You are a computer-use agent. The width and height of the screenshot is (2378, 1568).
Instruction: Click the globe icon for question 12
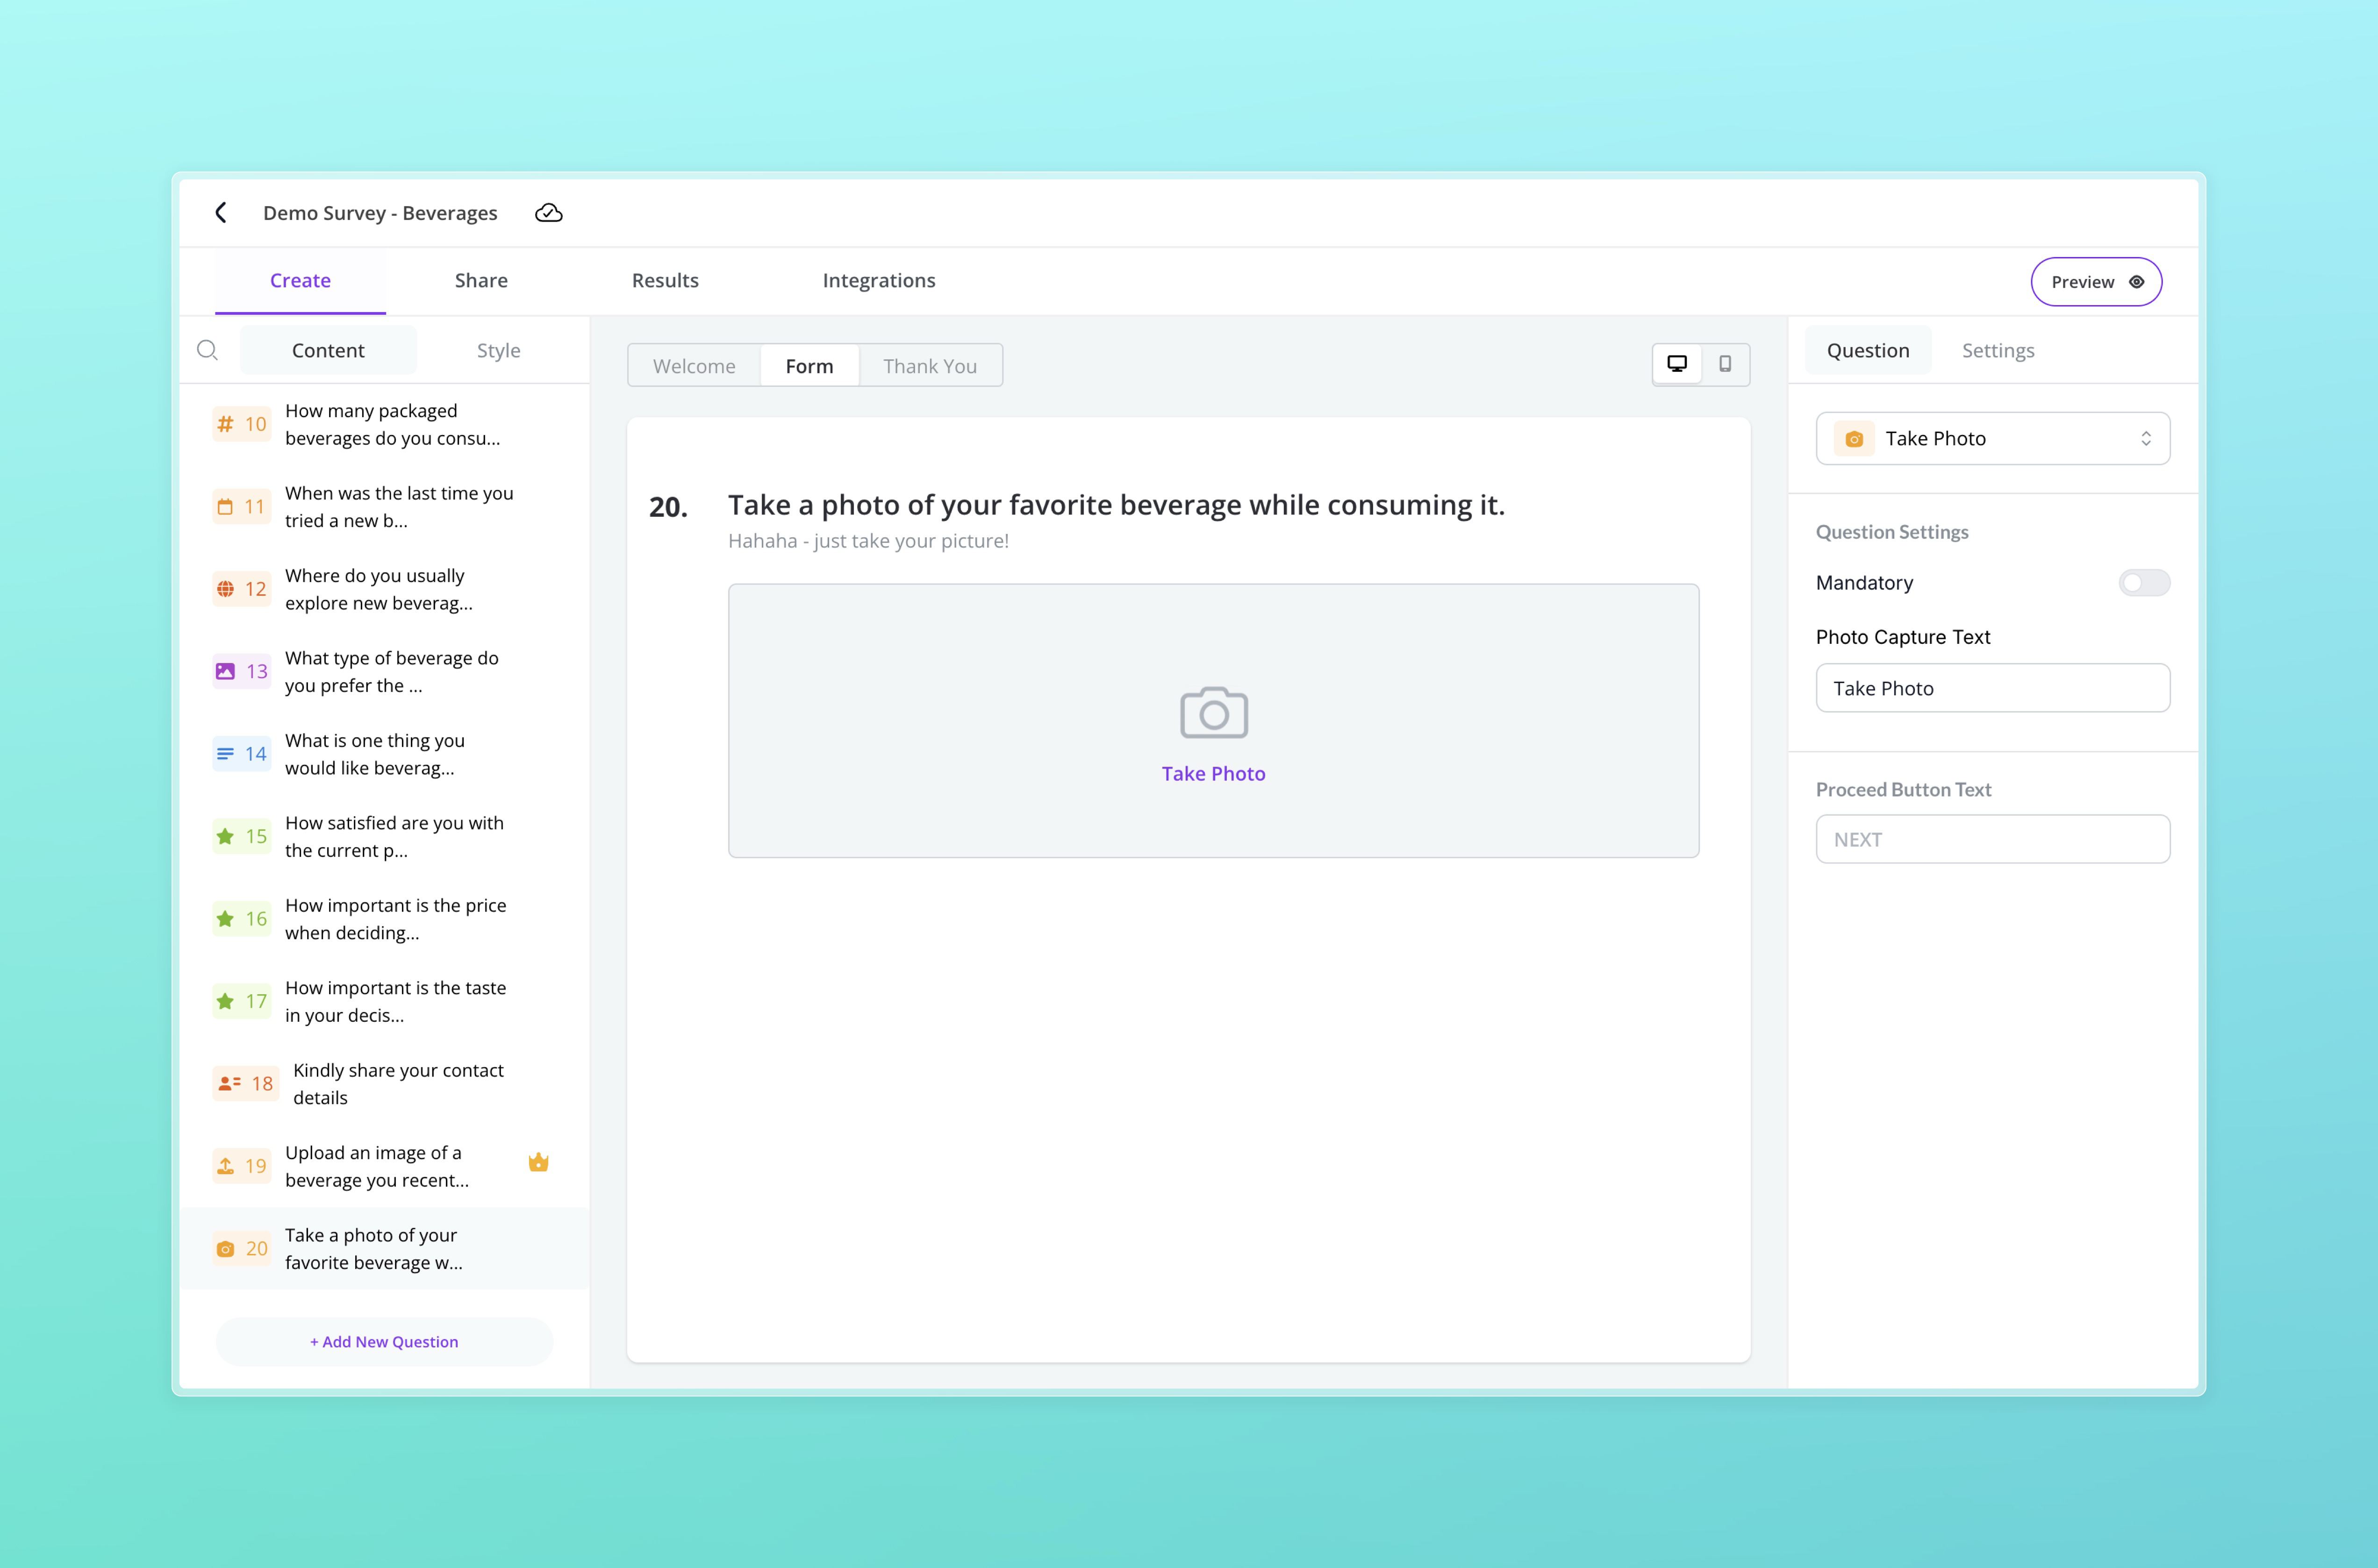point(225,589)
